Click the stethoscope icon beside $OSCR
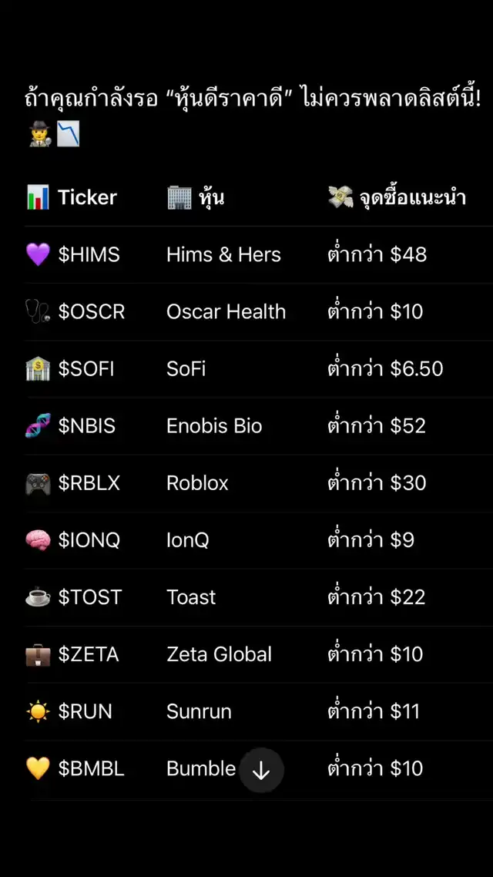The image size is (493, 877). coord(38,312)
